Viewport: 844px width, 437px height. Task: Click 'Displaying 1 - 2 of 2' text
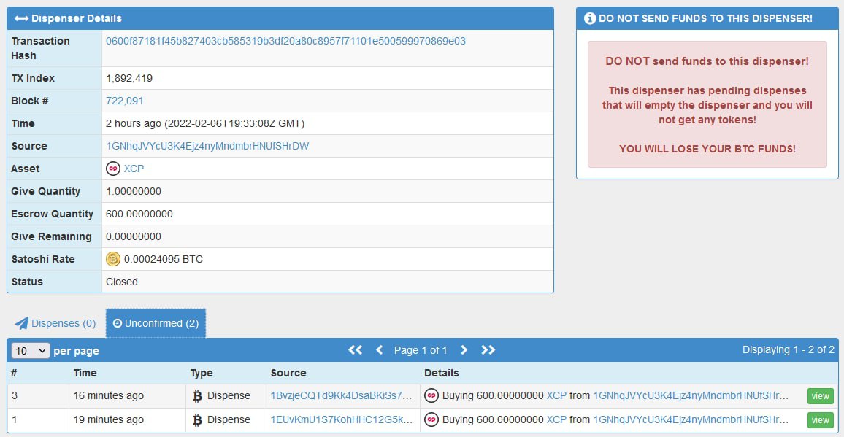[x=789, y=349]
